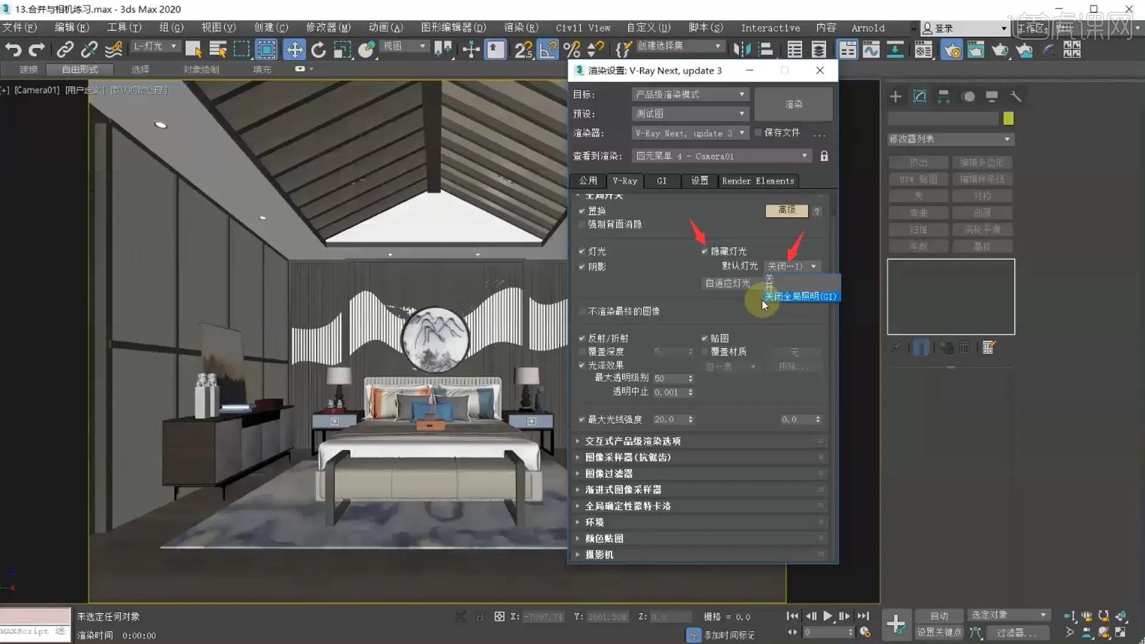Image resolution: width=1145 pixels, height=644 pixels.
Task: Expand the 图像过滤器 rollout
Action: point(608,473)
